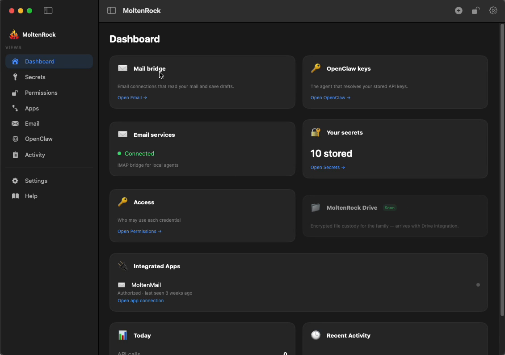Click the '10 stored' secrets count
The image size is (505, 355).
[x=331, y=153]
